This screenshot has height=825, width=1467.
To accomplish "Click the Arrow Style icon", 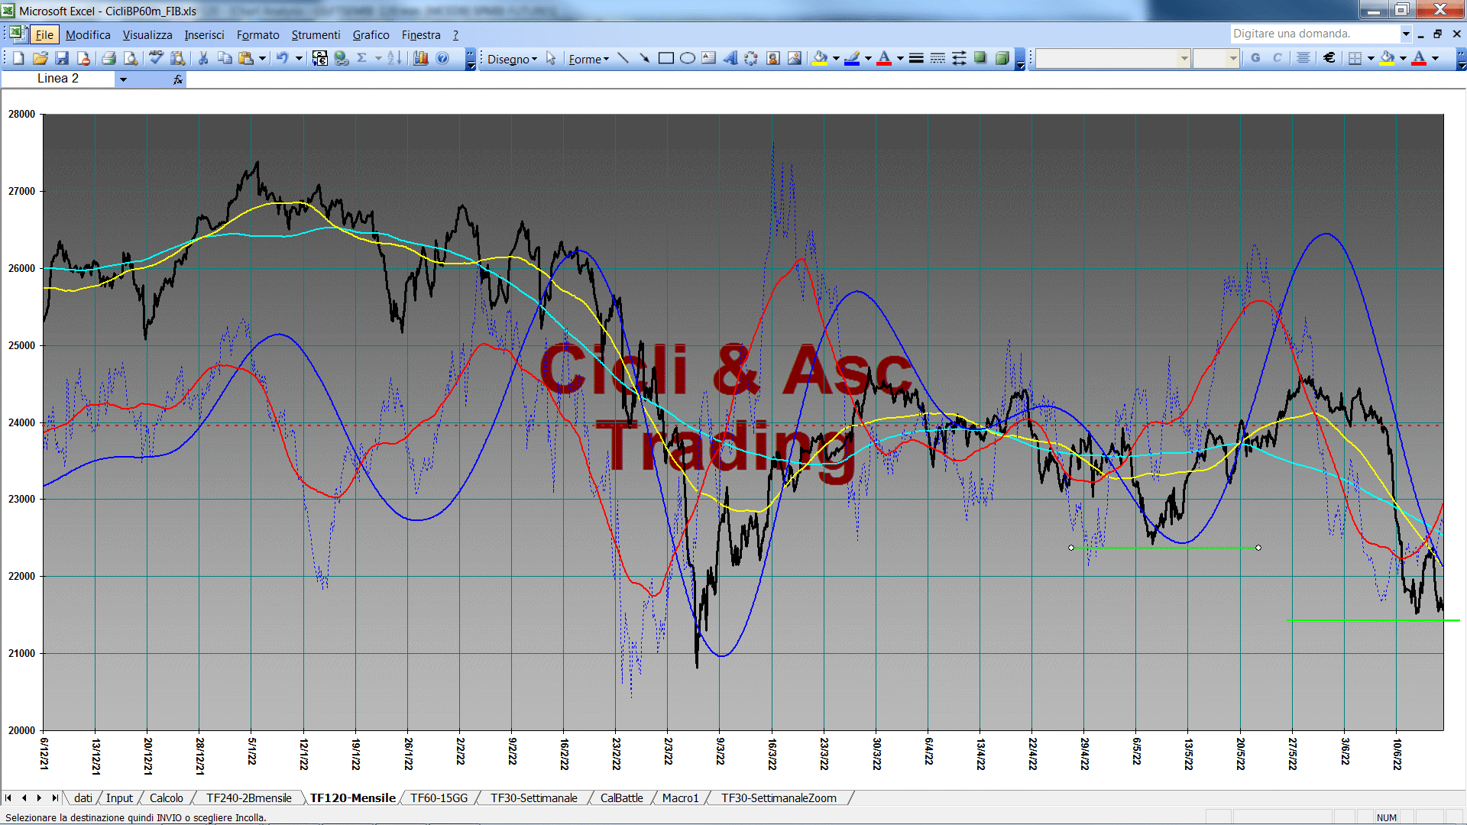I will 959,58.
